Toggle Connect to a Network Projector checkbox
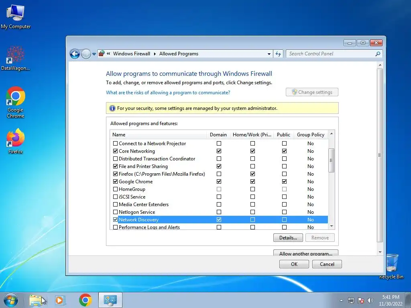This screenshot has height=308, width=411. tap(115, 144)
